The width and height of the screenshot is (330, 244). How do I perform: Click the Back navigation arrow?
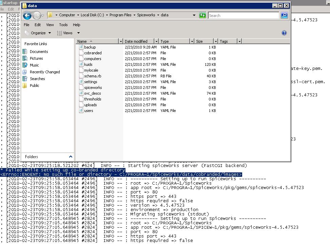(27, 15)
